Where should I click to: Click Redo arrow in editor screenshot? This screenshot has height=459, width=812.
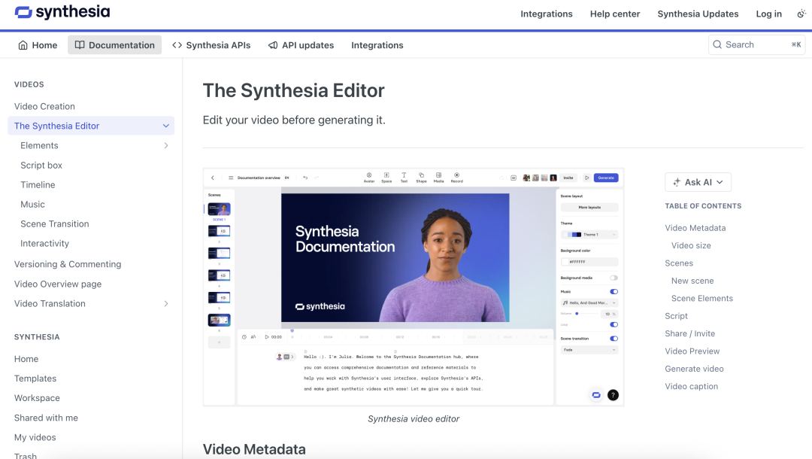point(317,178)
